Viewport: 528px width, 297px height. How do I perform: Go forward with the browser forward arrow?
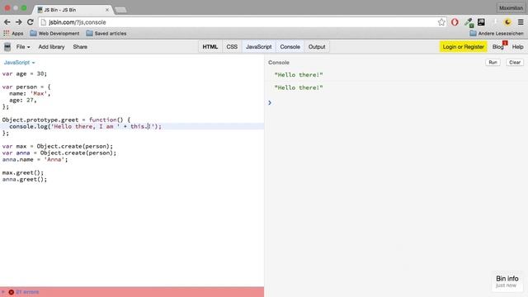tap(18, 22)
